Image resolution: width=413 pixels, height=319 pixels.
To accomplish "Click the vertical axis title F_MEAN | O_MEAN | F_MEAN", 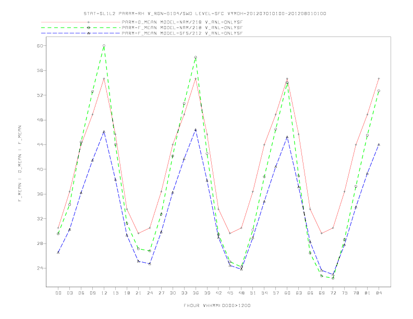I will click(x=20, y=164).
